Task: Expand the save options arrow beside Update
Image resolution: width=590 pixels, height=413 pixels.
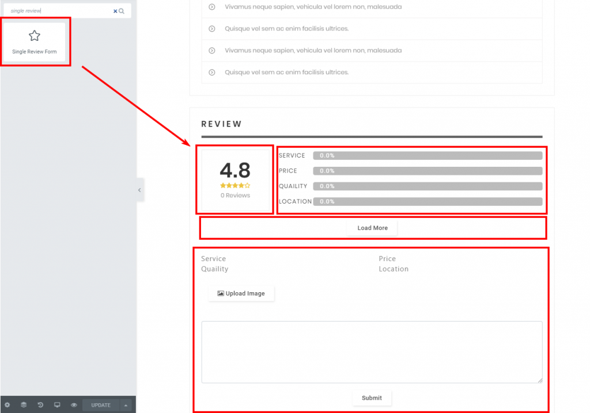Action: (126, 405)
